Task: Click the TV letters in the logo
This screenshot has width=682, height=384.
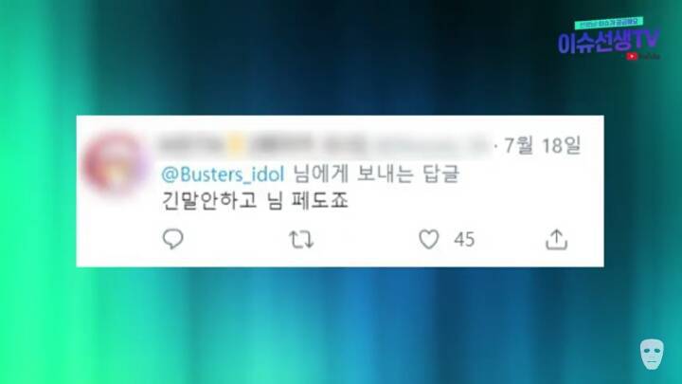Action: (645, 41)
